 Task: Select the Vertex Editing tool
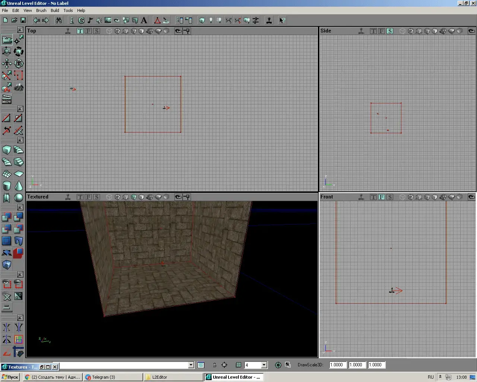point(19,40)
